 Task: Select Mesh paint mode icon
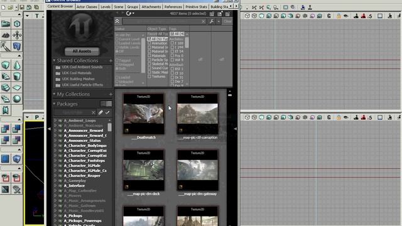point(6,46)
